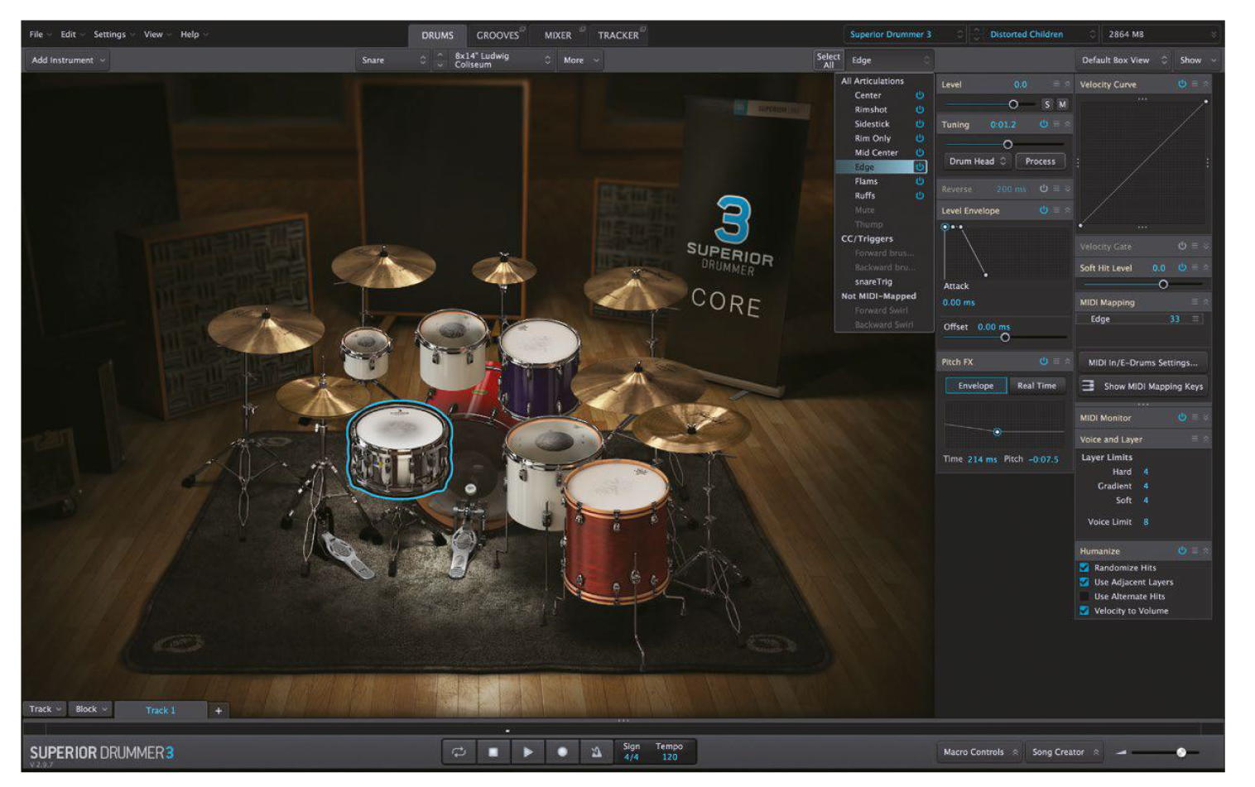Viewport: 1255px width, 787px height.
Task: Open the Add Instrument dropdown
Action: coord(65,60)
